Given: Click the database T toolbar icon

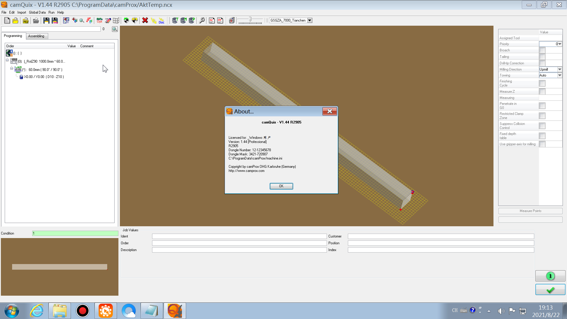Looking at the screenshot, I should click(x=175, y=20).
